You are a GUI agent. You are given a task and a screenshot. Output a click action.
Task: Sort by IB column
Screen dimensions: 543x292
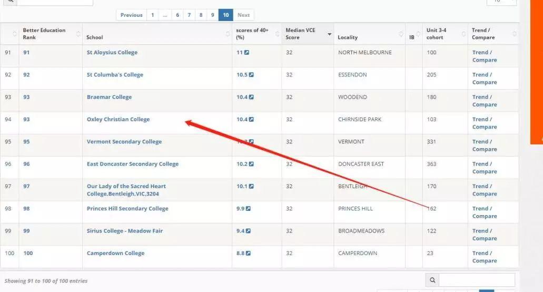click(414, 34)
